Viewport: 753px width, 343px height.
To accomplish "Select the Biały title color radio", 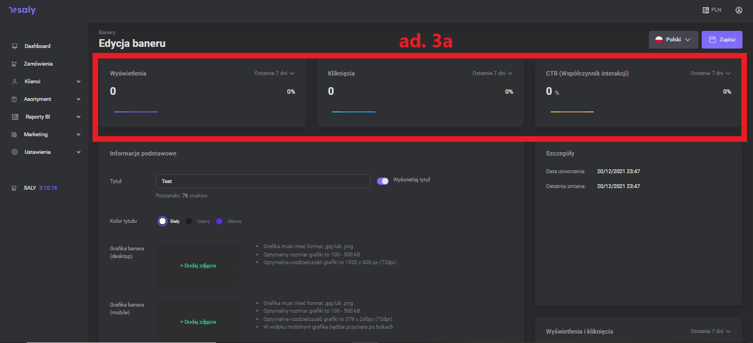I will click(x=163, y=221).
